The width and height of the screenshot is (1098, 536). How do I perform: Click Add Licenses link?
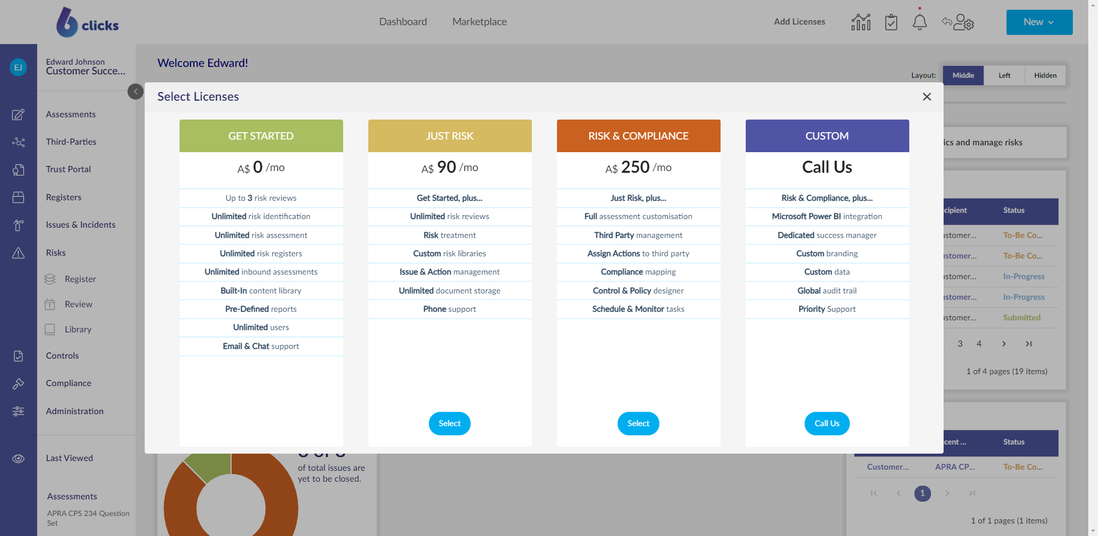click(x=799, y=22)
